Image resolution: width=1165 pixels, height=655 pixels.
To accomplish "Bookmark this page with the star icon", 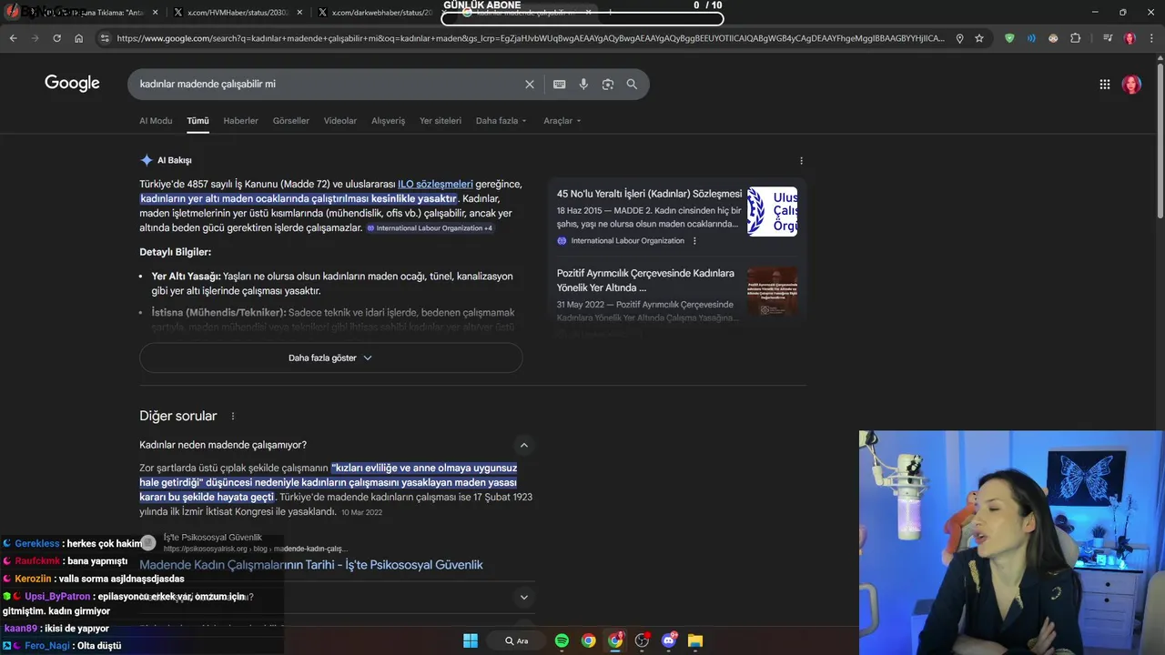I will (979, 38).
